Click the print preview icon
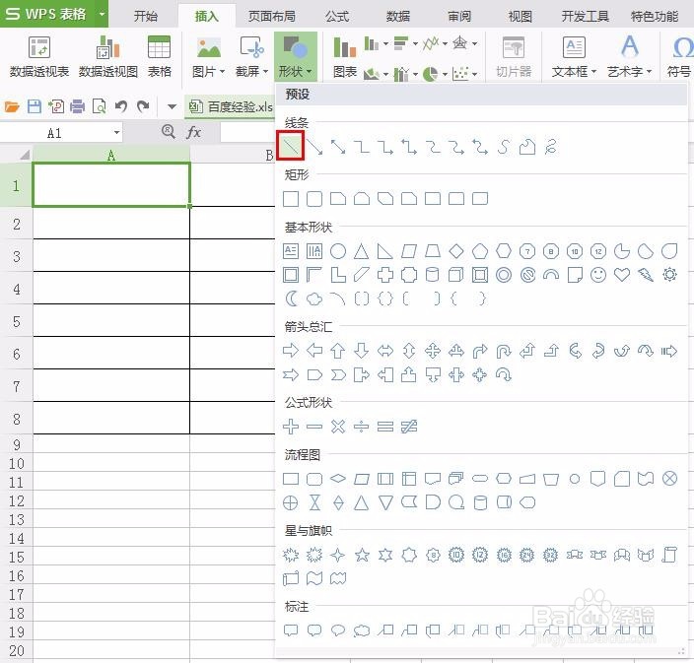Image resolution: width=694 pixels, height=663 pixels. (100, 106)
